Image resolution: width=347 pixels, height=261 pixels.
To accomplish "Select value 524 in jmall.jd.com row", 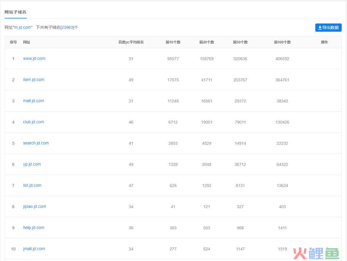I will [207, 249].
